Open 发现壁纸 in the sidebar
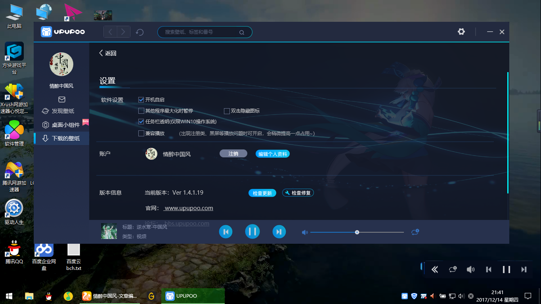541x304 pixels. (x=61, y=111)
